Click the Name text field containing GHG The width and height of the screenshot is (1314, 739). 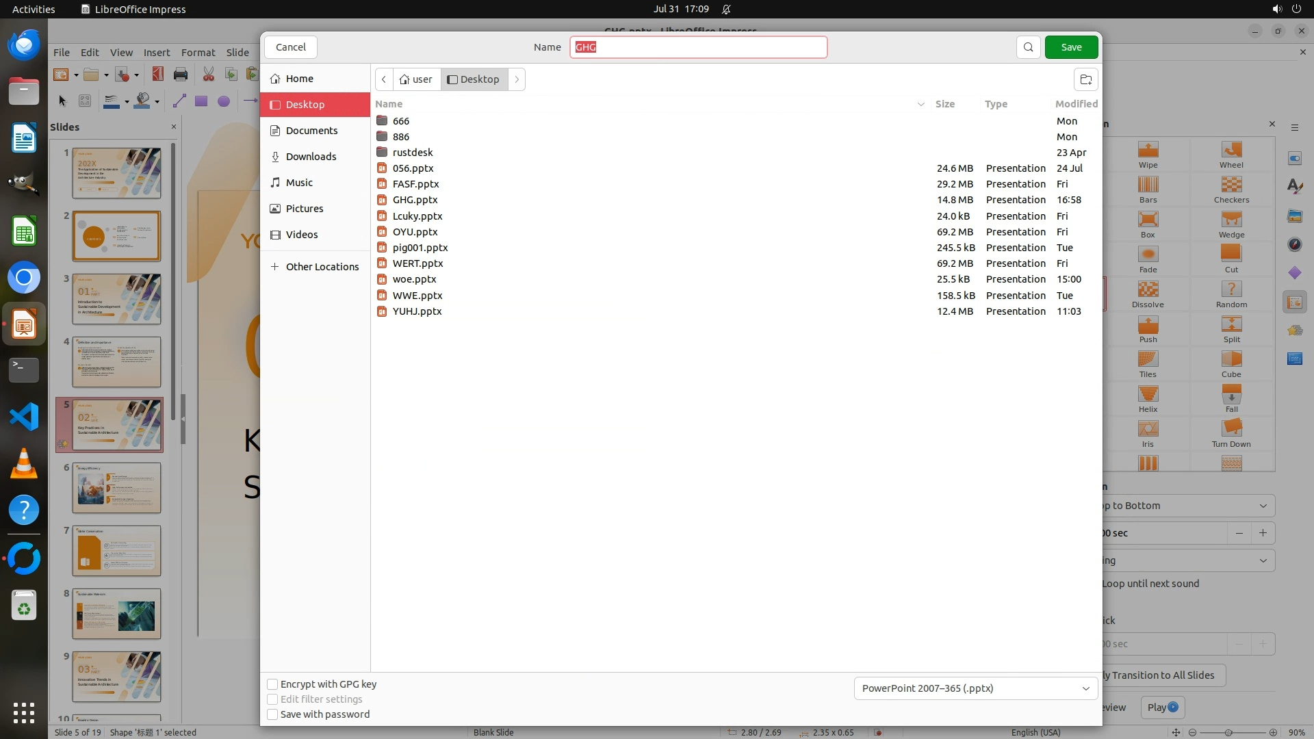[x=698, y=47]
